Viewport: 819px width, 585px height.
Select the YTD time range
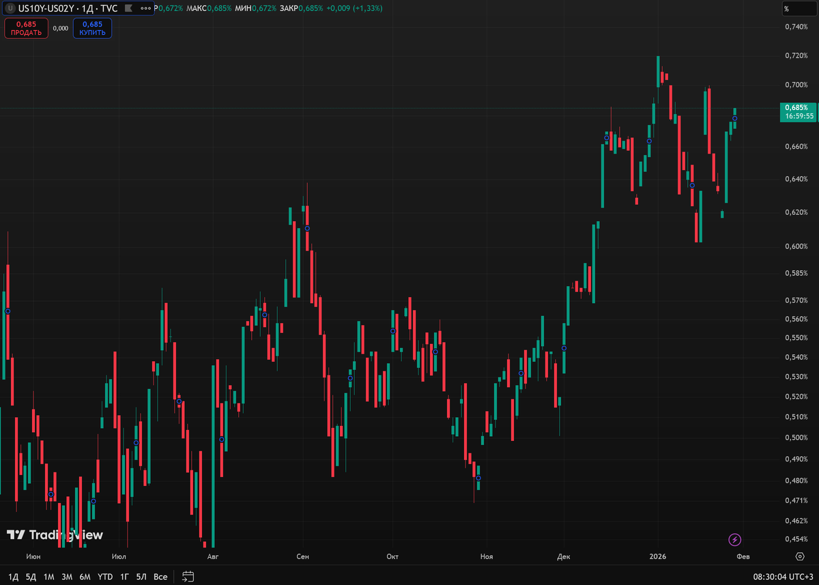(105, 577)
